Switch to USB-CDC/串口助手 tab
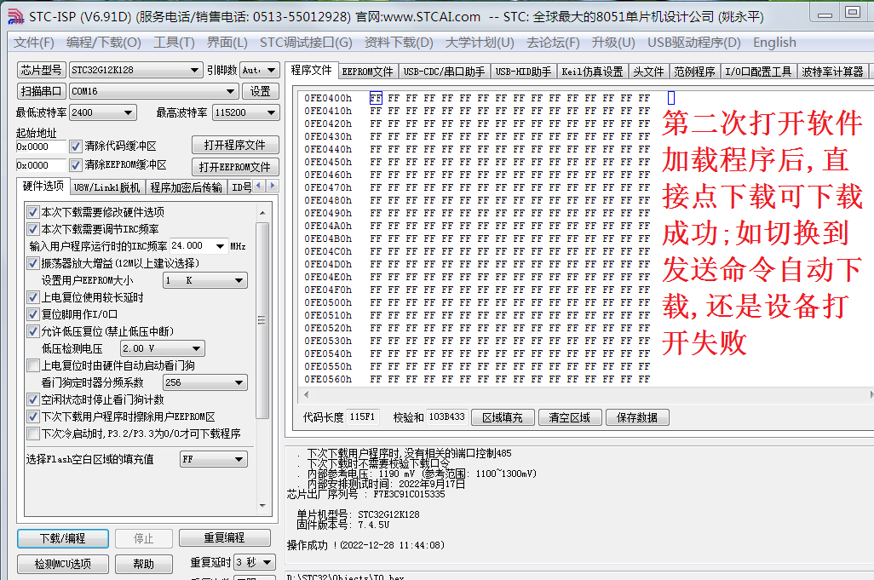 tap(445, 72)
